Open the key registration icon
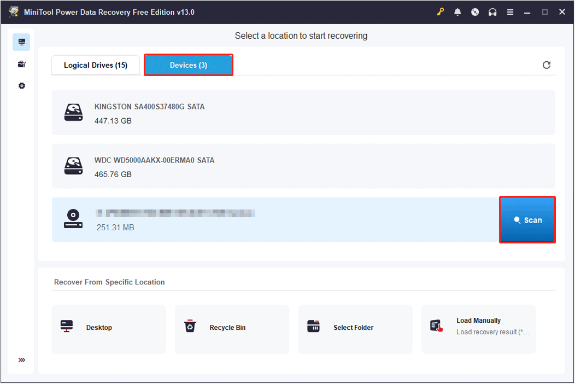Viewport: 575px width, 384px height. click(440, 12)
